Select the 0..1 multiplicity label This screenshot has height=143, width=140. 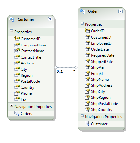tap(60, 71)
